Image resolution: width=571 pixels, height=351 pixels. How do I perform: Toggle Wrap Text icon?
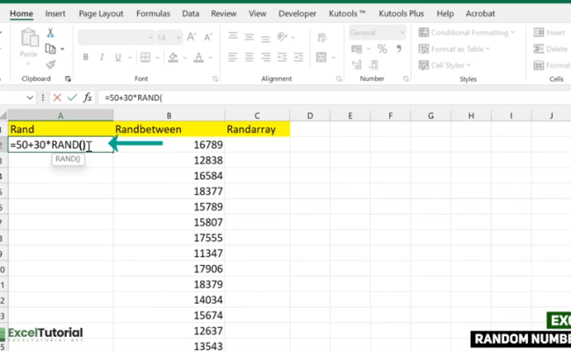click(x=322, y=37)
